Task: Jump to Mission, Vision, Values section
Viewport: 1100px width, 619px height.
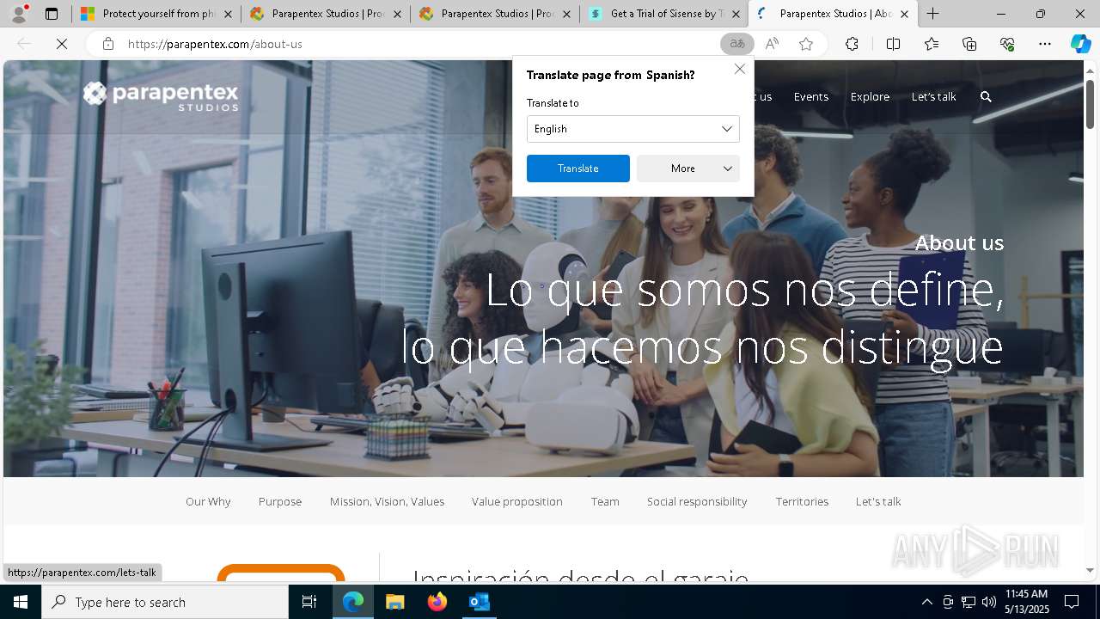Action: tap(387, 501)
